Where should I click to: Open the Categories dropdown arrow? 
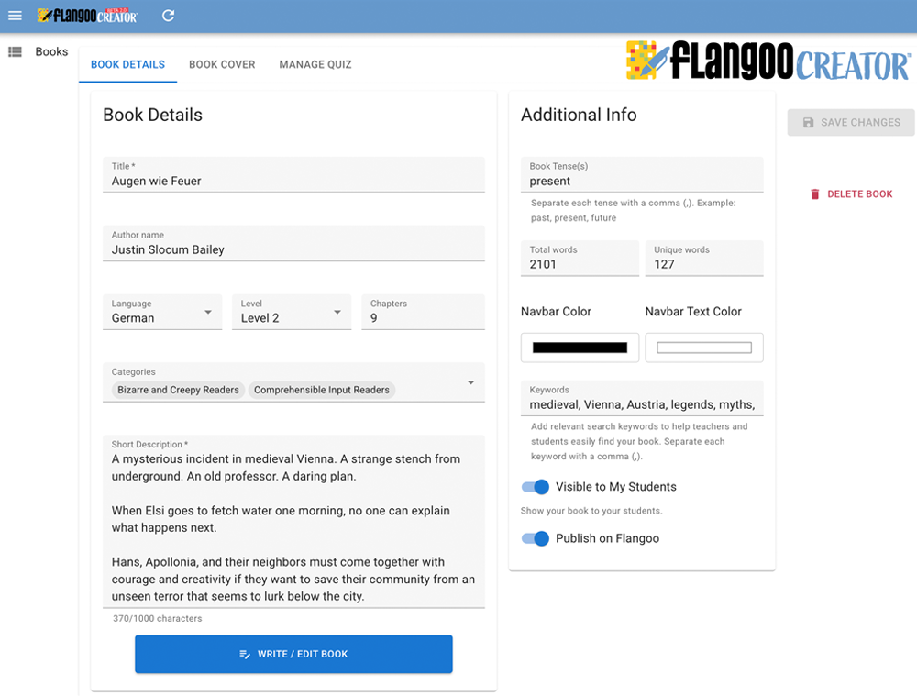[x=470, y=382]
